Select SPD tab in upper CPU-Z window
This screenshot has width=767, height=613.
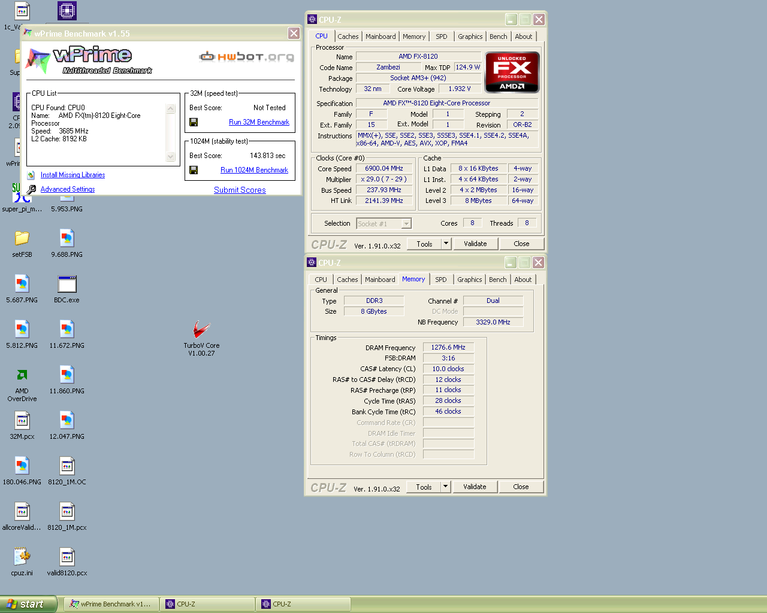(442, 37)
